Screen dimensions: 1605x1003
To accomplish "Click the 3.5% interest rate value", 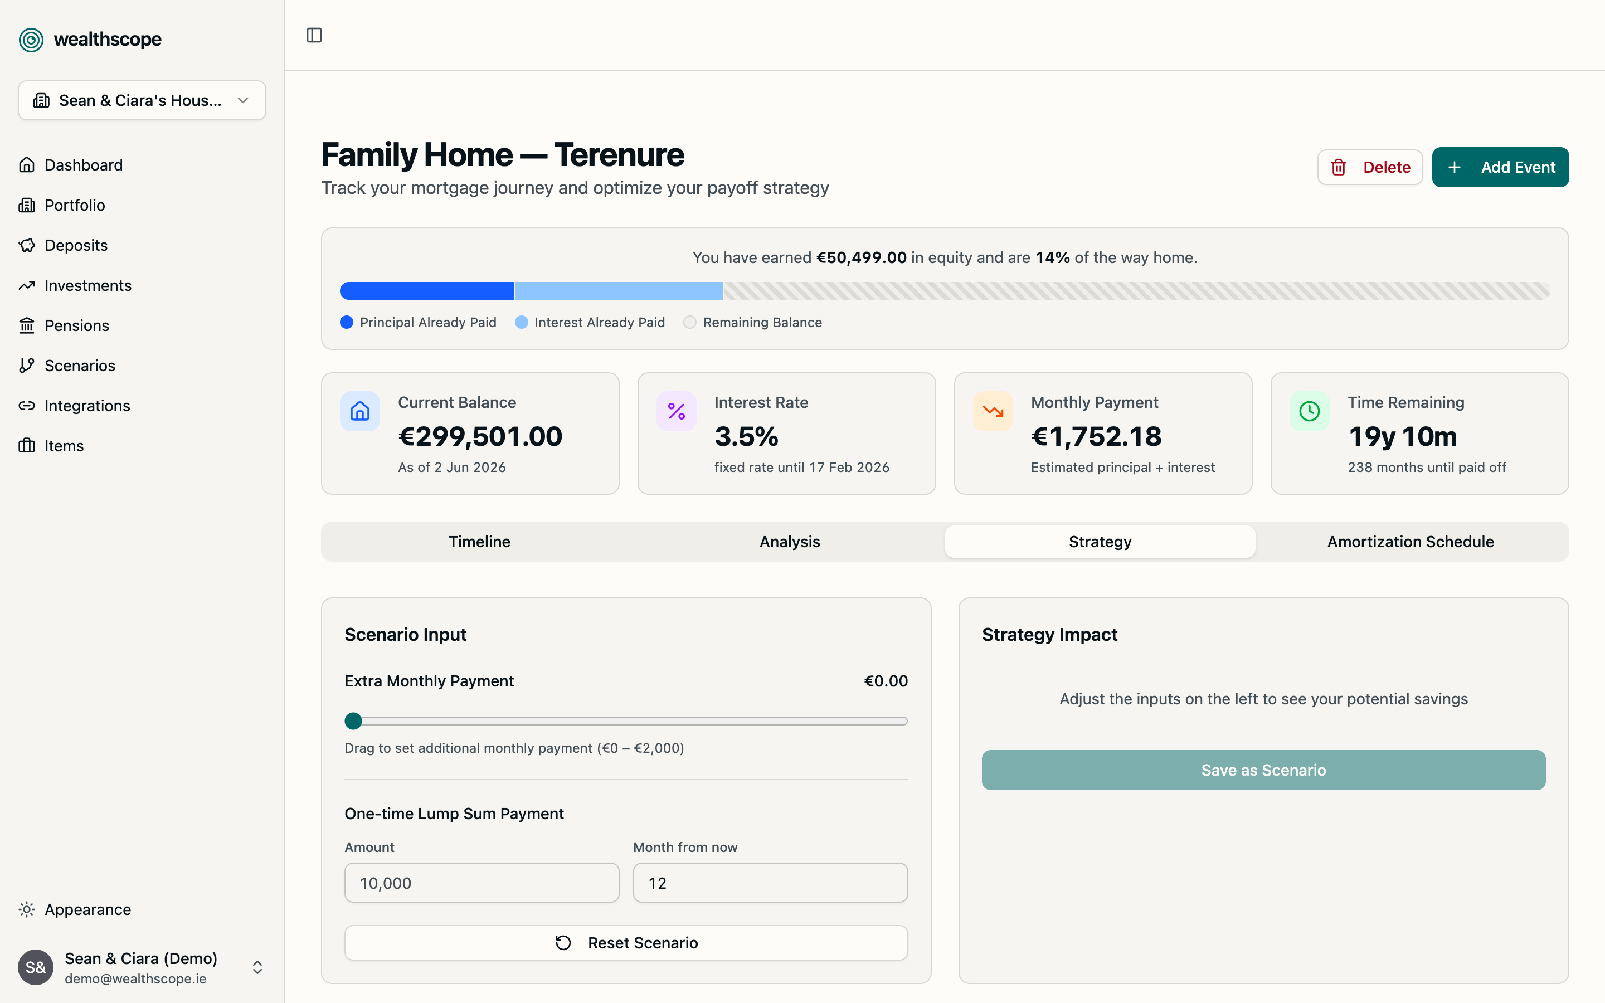I will click(746, 436).
